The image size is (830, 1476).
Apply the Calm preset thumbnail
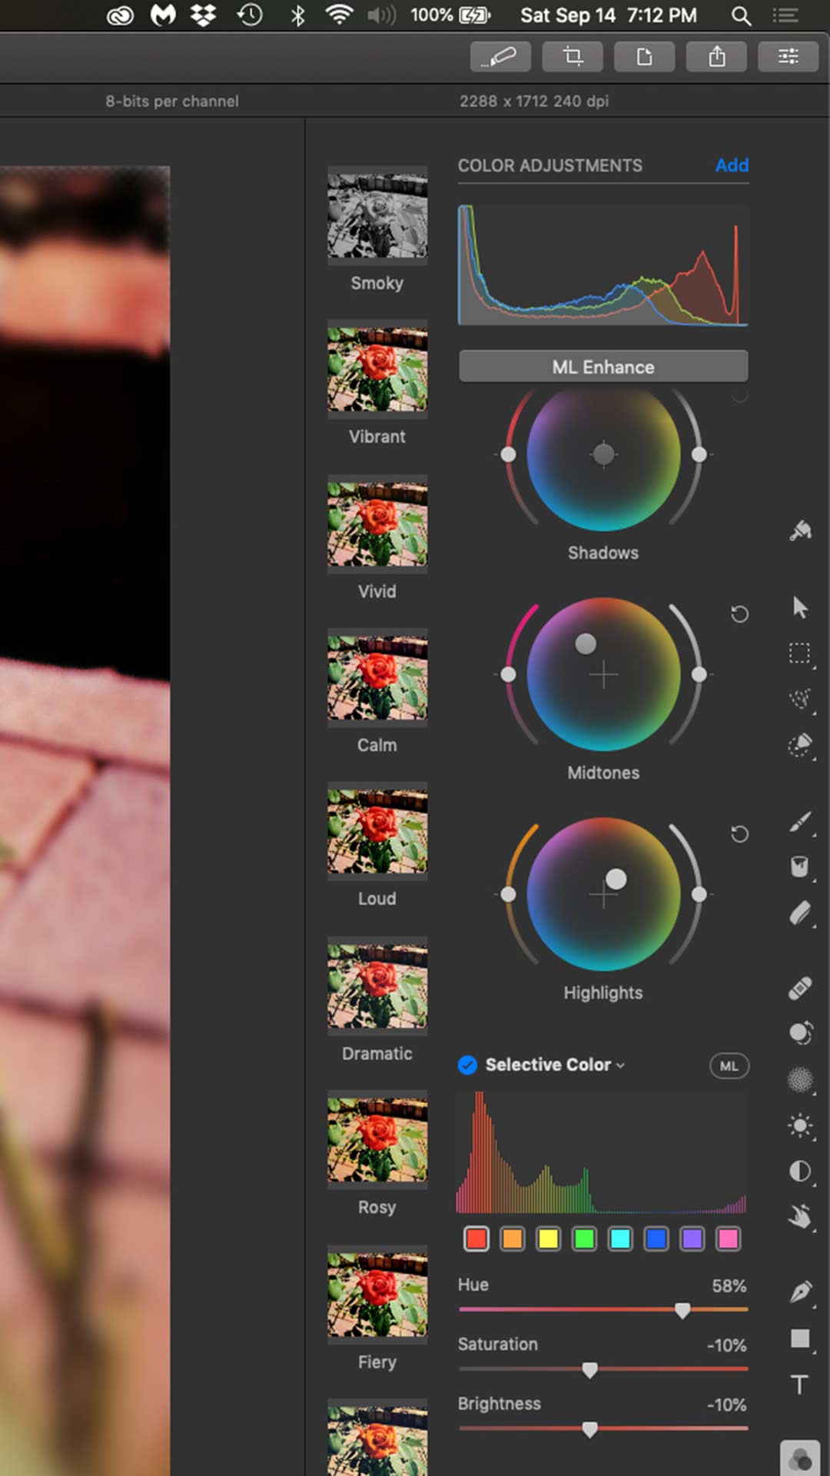(377, 678)
